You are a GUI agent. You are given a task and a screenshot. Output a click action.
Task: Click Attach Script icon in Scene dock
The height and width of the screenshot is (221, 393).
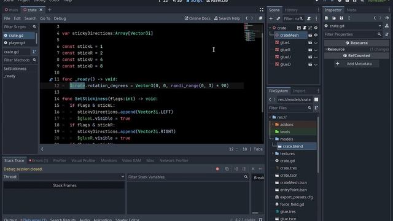pos(309,18)
